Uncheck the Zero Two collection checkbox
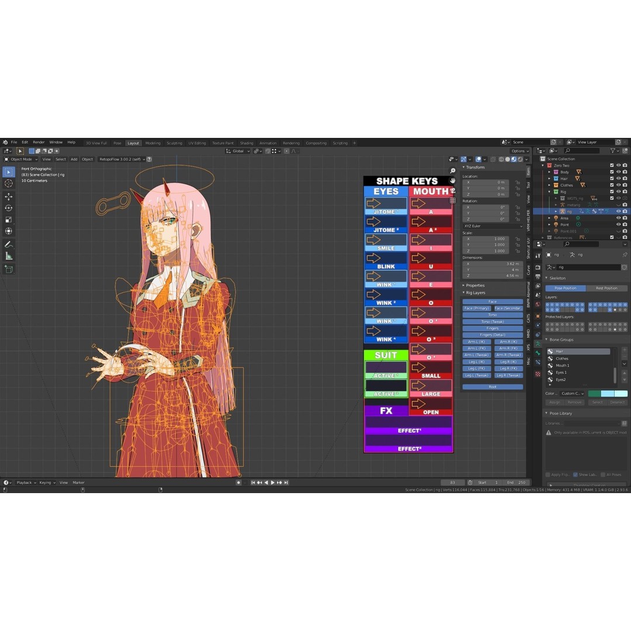Image resolution: width=631 pixels, height=631 pixels. pyautogui.click(x=612, y=165)
